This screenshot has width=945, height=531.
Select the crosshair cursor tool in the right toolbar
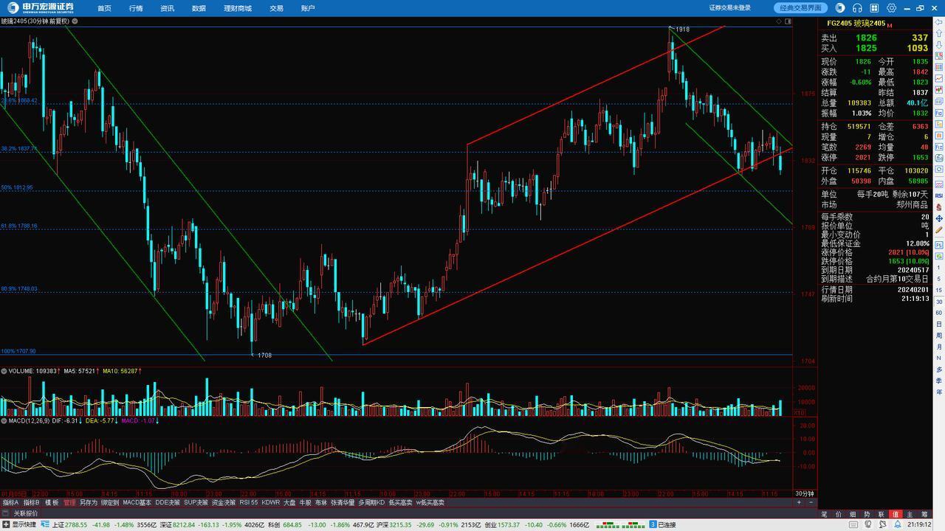(x=939, y=219)
